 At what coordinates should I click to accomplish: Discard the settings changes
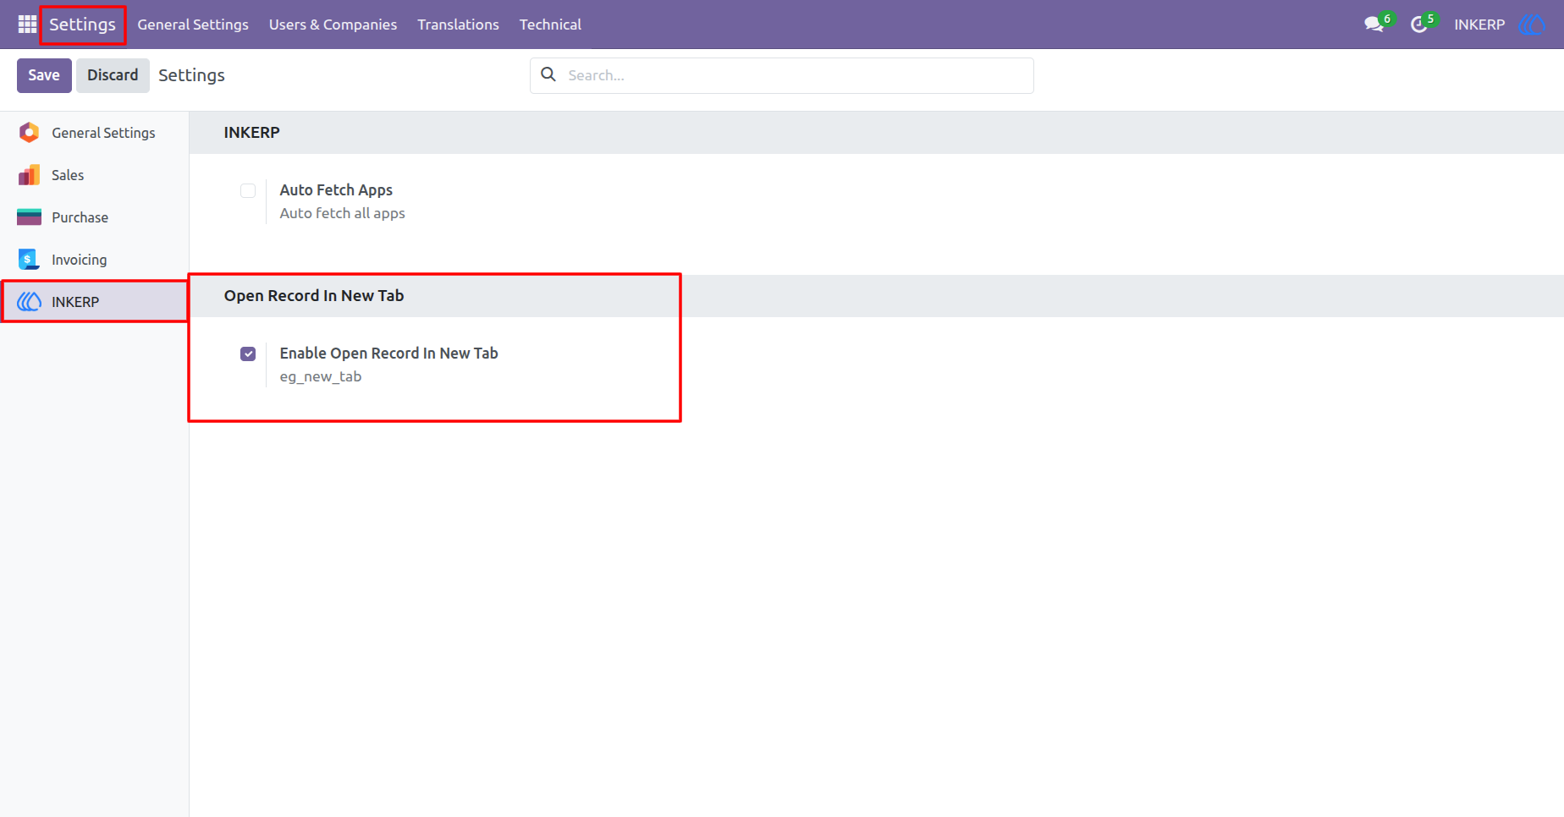click(x=113, y=75)
